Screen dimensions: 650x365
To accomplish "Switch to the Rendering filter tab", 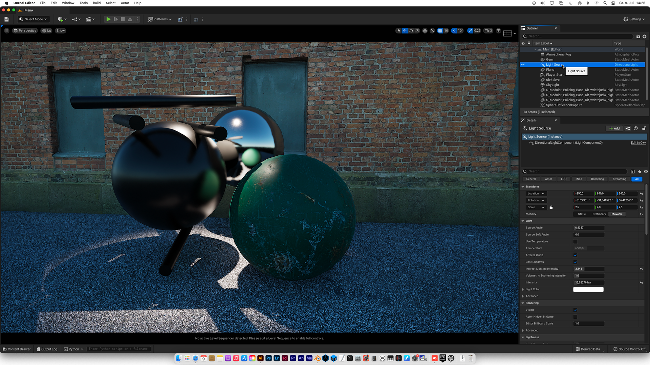I will point(597,179).
